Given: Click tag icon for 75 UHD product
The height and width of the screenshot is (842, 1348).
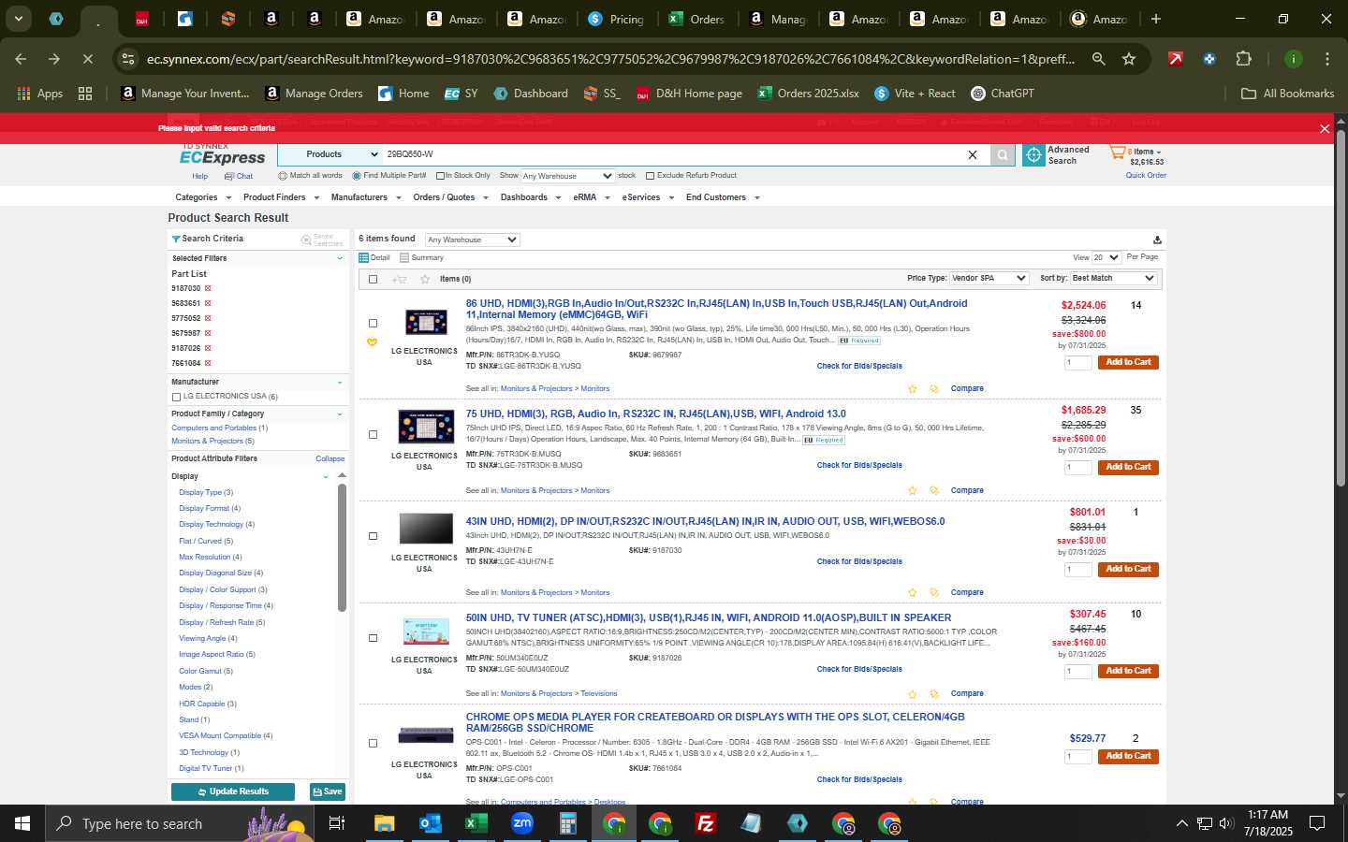Looking at the screenshot, I should click(933, 490).
